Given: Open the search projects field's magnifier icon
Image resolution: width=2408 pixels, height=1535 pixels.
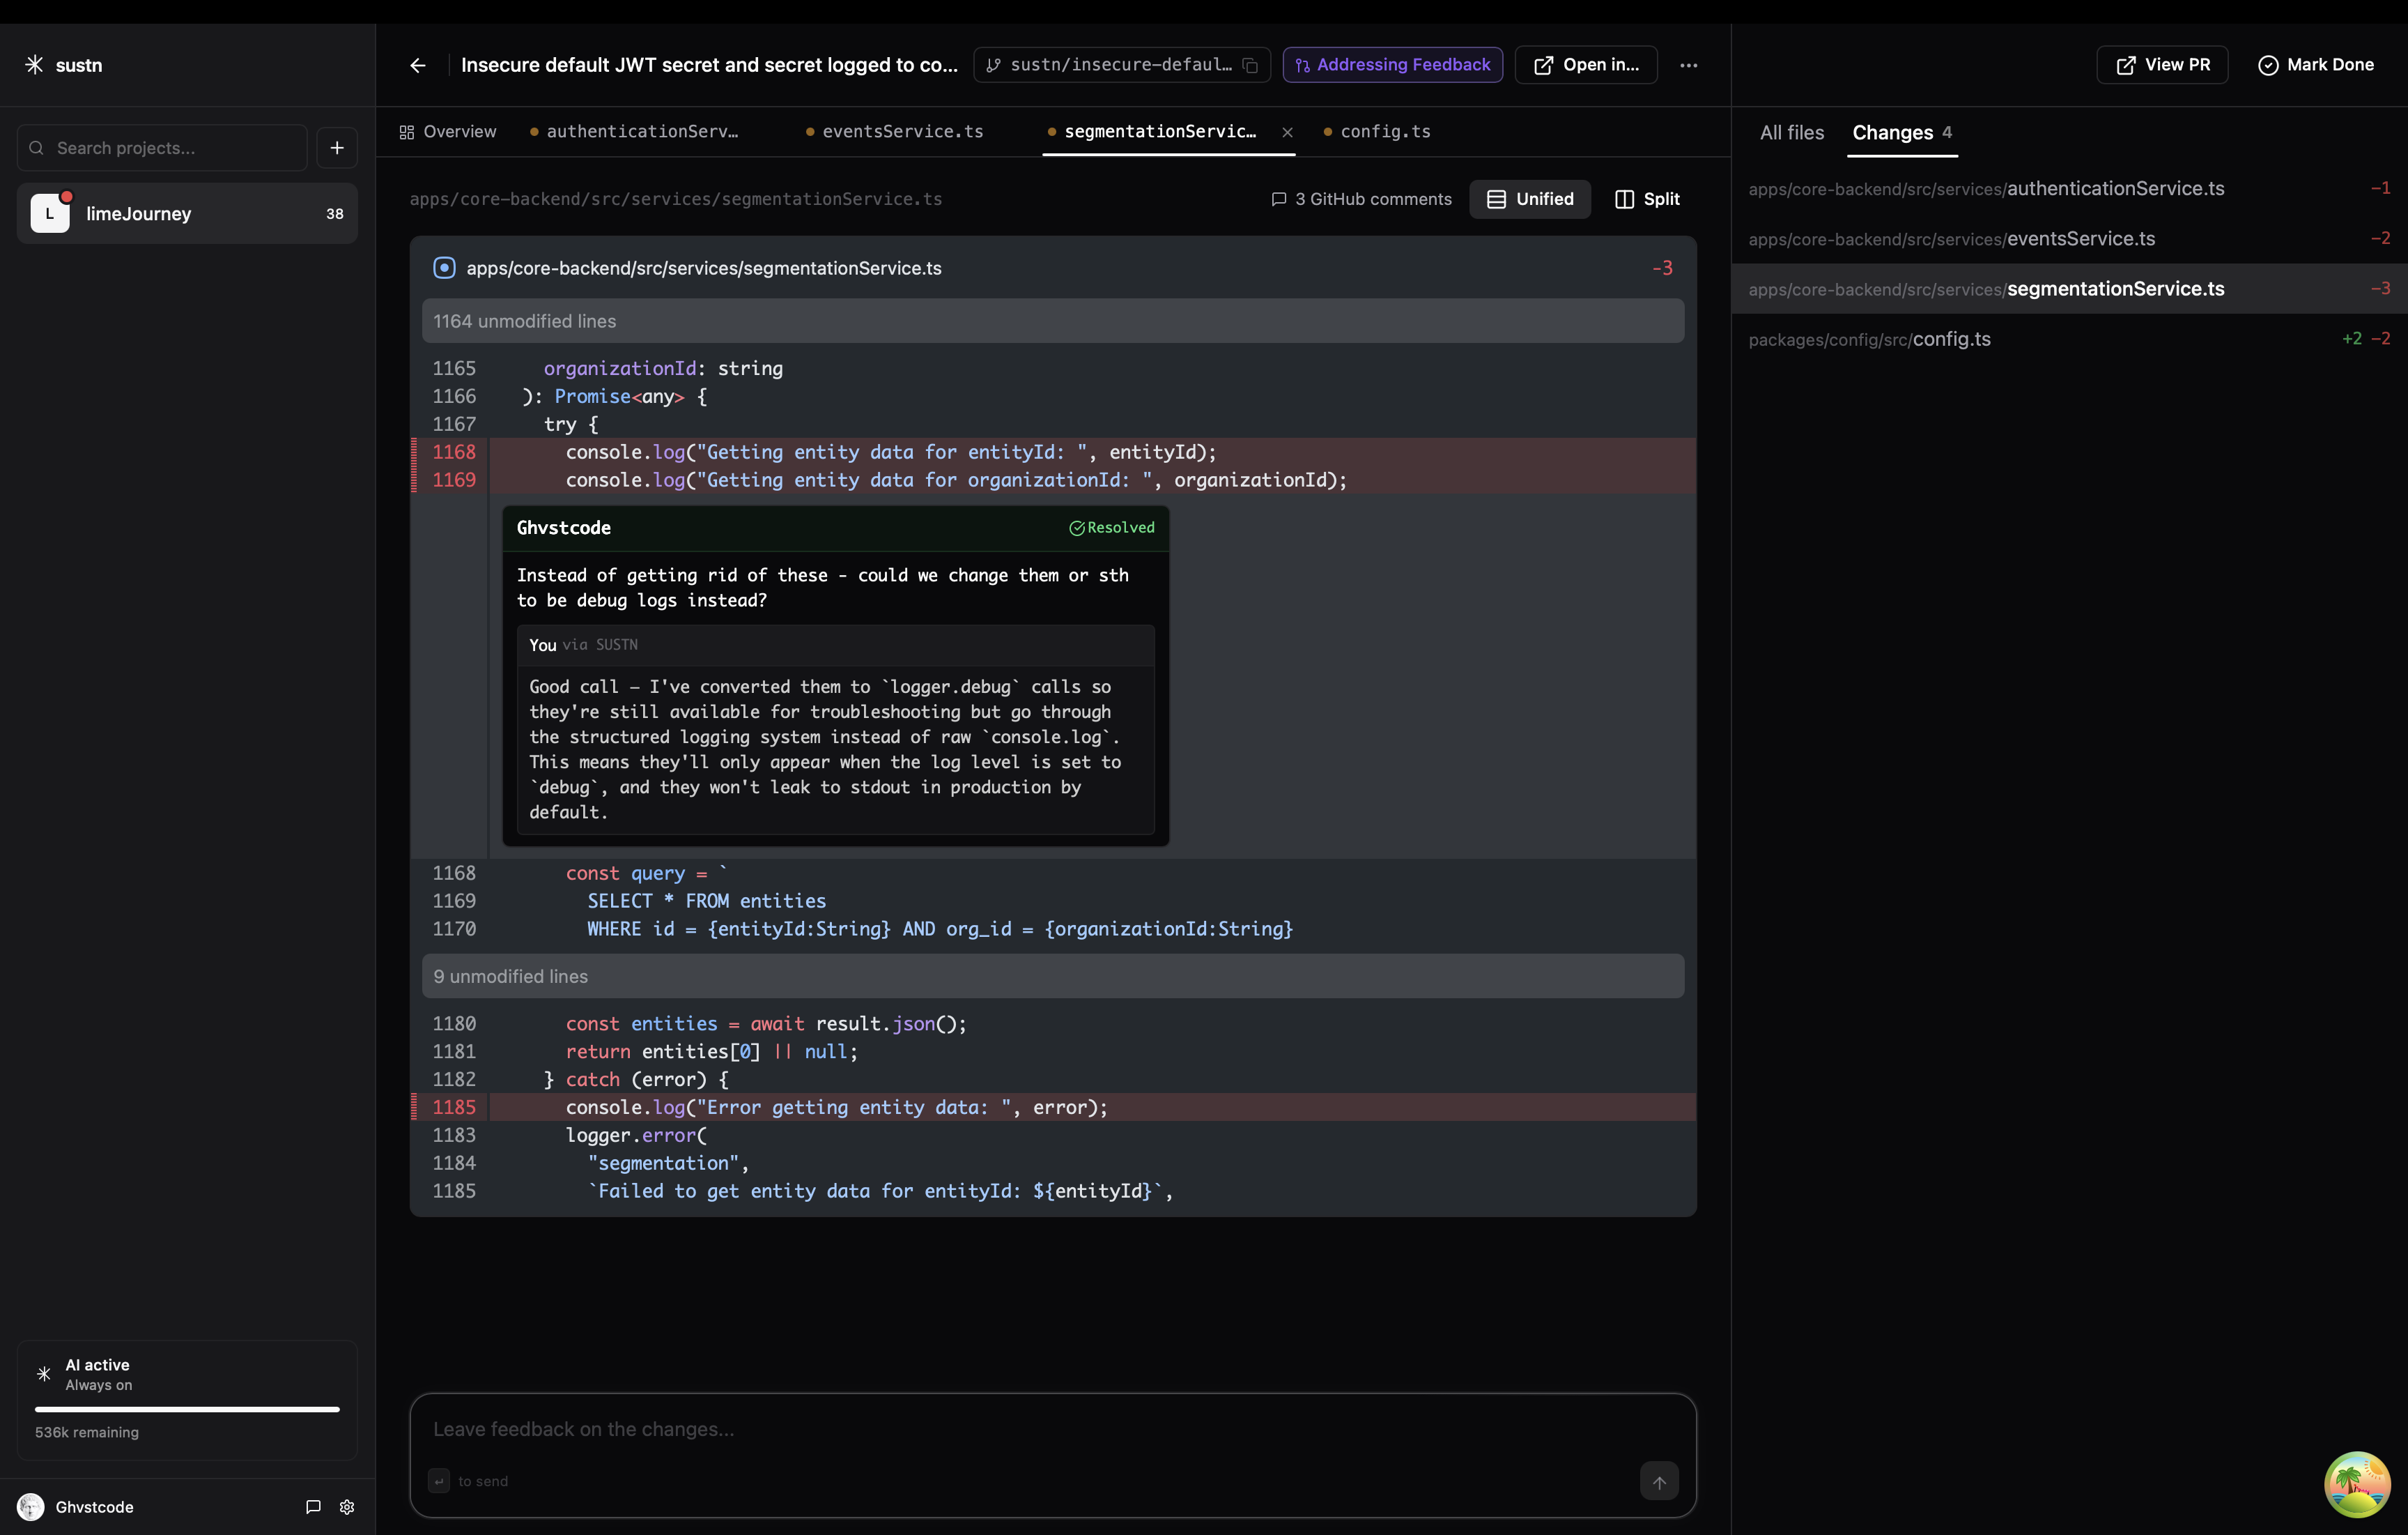Looking at the screenshot, I should [36, 147].
